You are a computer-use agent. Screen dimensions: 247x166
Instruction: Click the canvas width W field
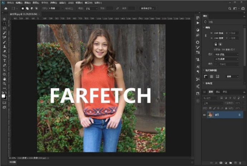[x=219, y=33]
